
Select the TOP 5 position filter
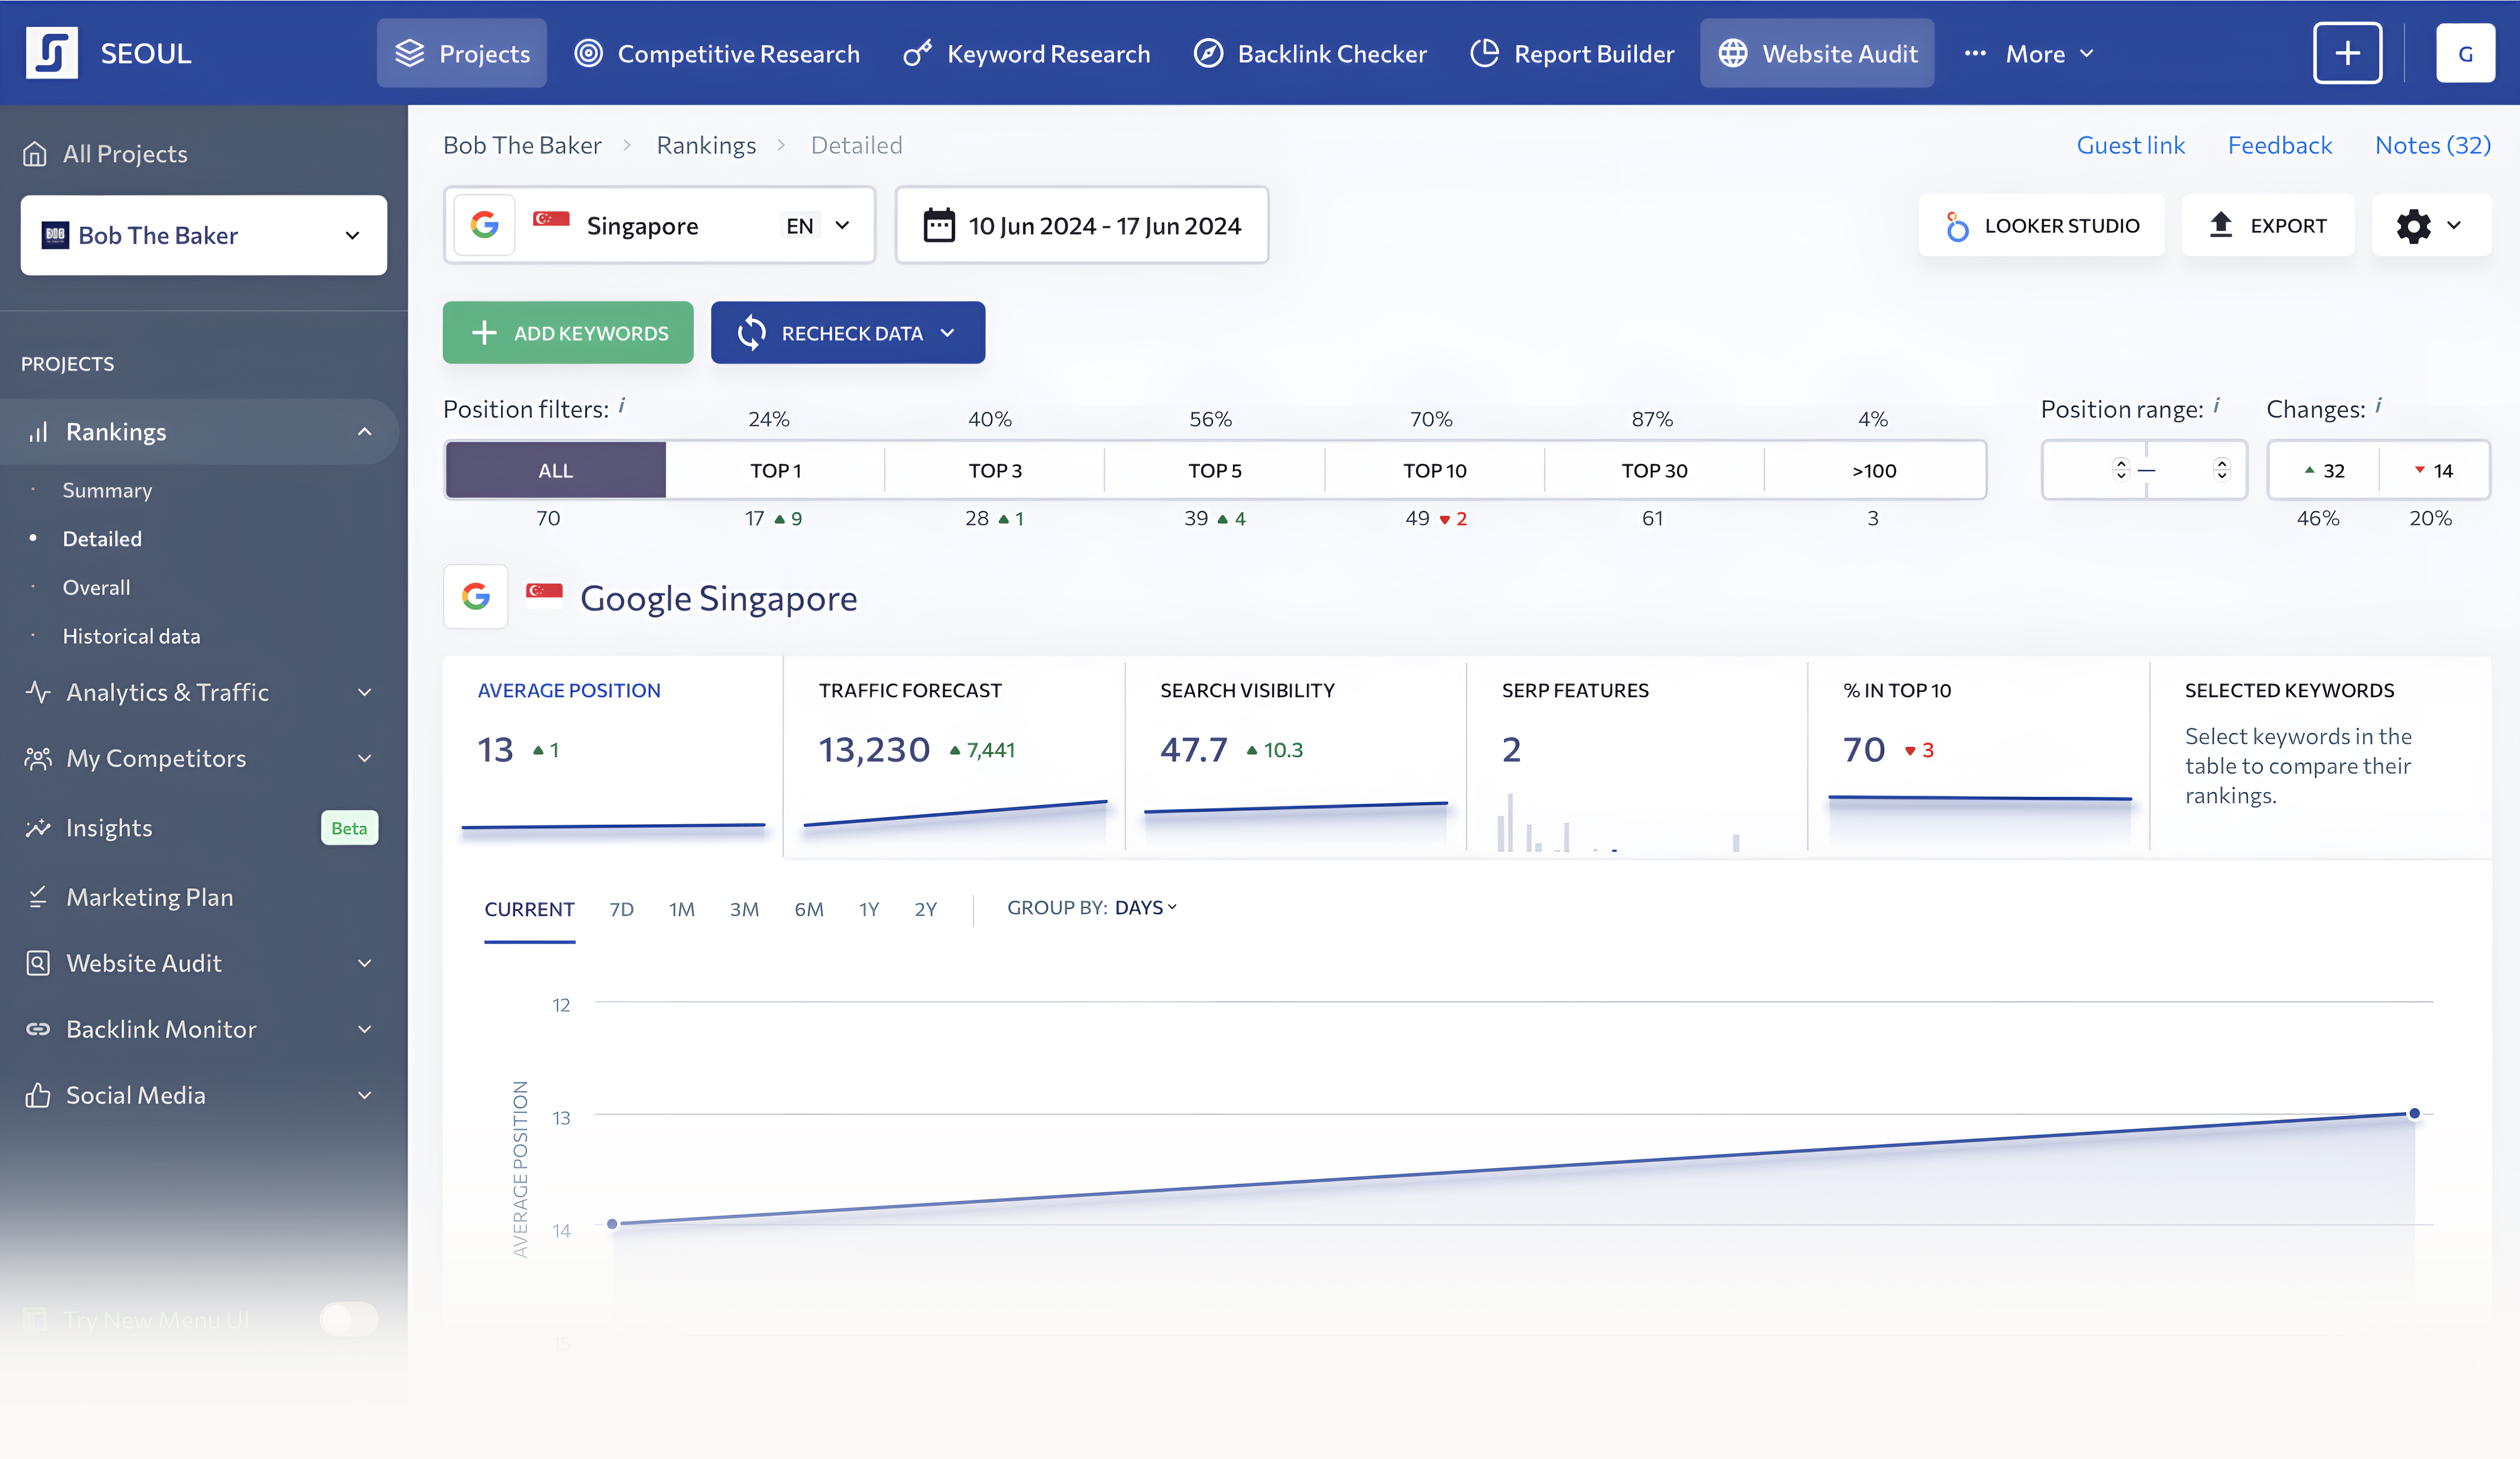point(1214,470)
